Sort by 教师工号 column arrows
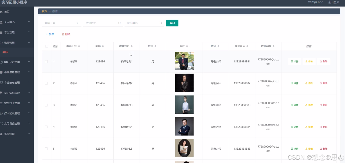 (79, 46)
